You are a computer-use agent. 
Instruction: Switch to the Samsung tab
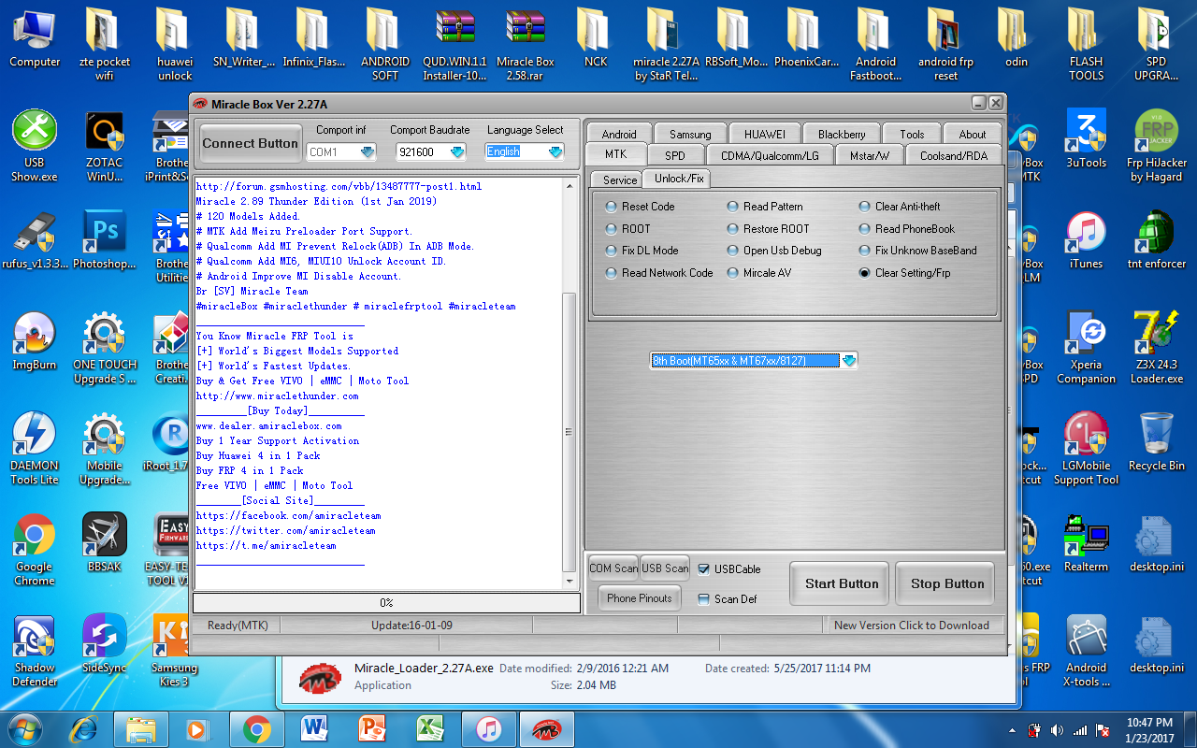(690, 134)
